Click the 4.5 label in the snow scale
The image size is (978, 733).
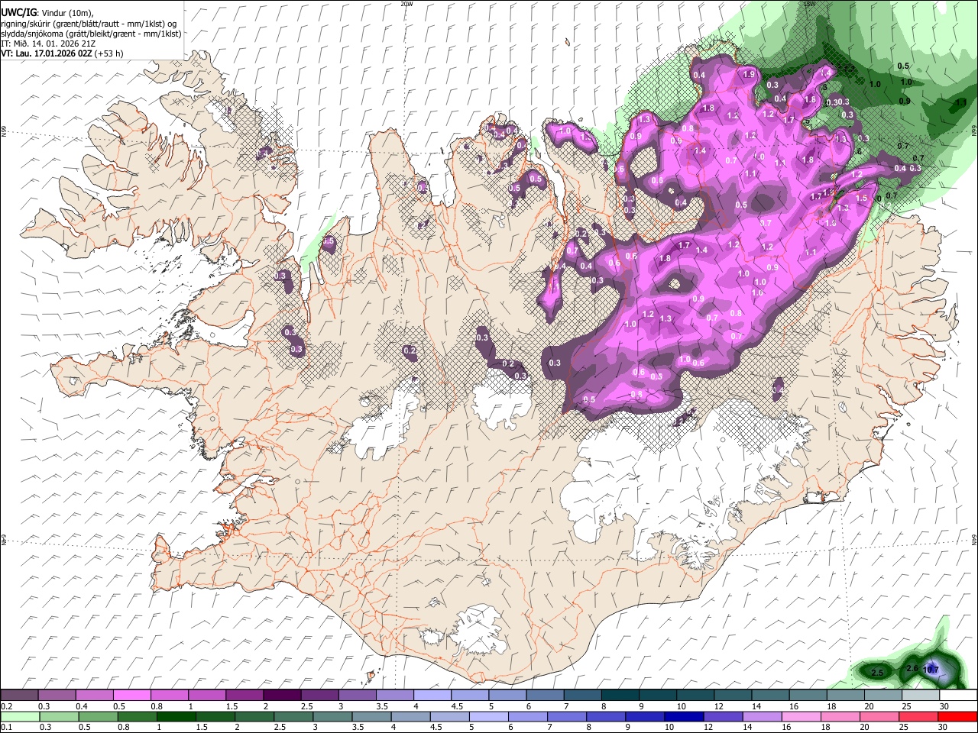457,706
